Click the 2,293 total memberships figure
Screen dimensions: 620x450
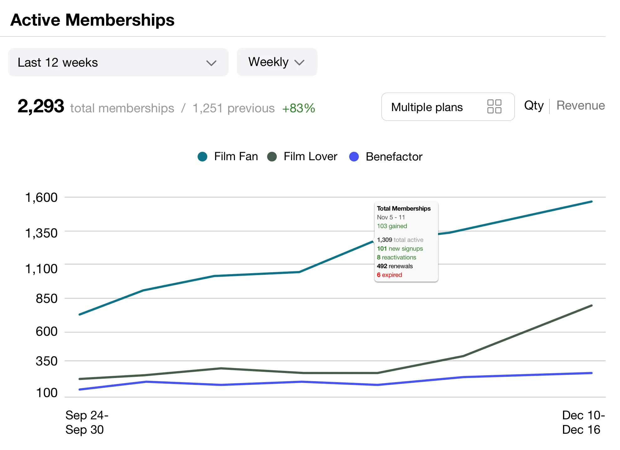(x=41, y=106)
